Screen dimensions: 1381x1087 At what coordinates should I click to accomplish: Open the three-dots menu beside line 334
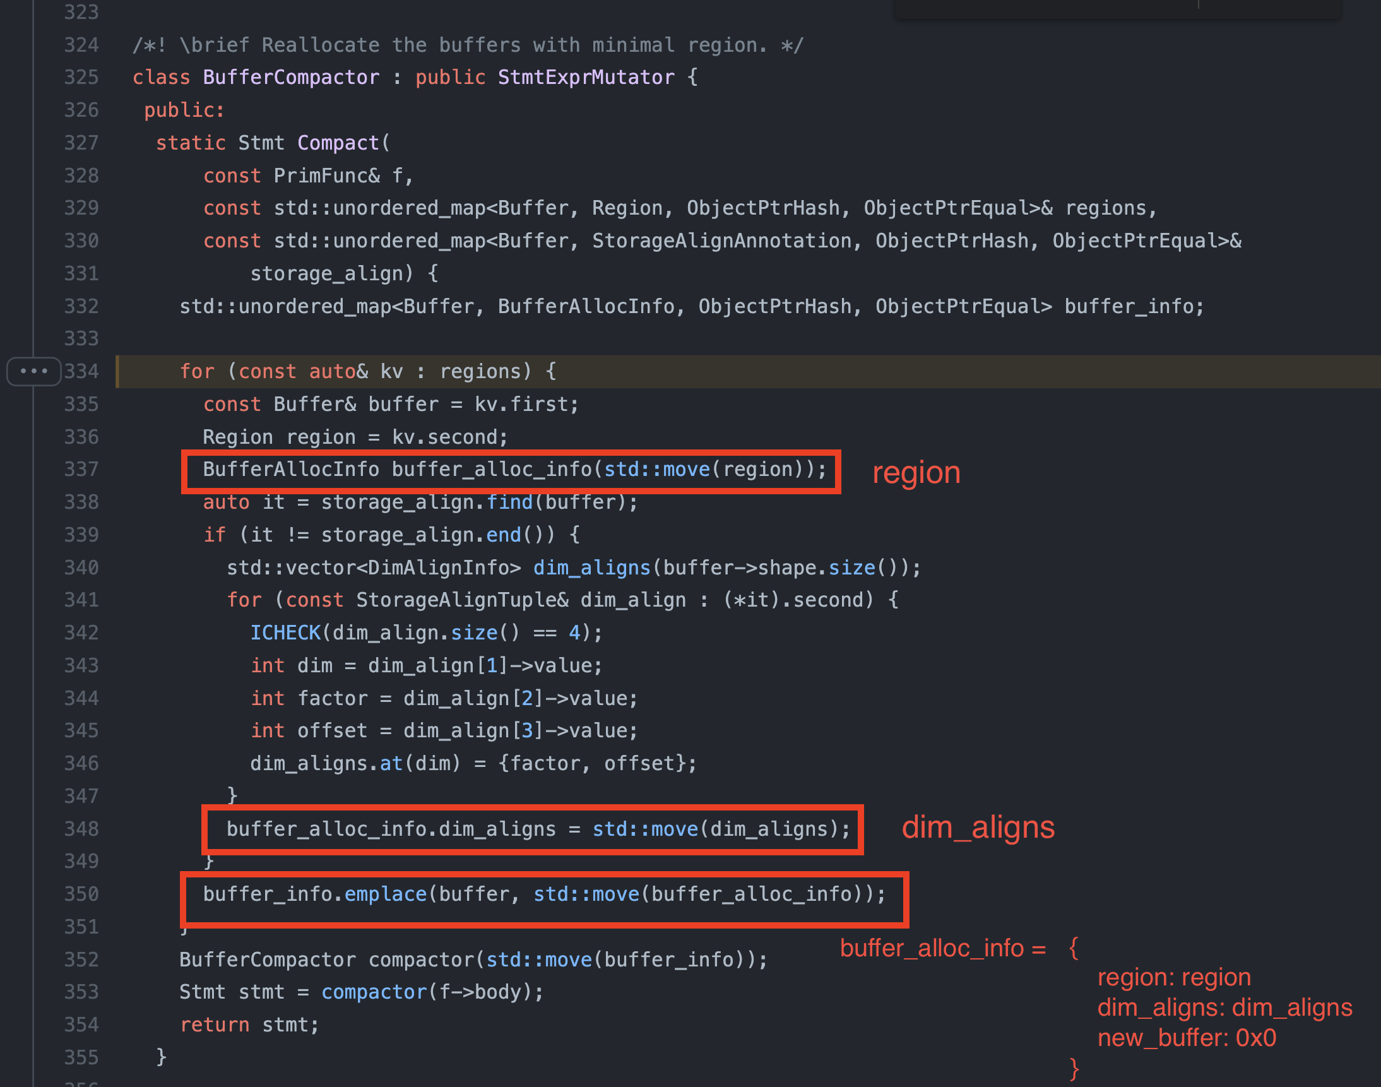(33, 371)
